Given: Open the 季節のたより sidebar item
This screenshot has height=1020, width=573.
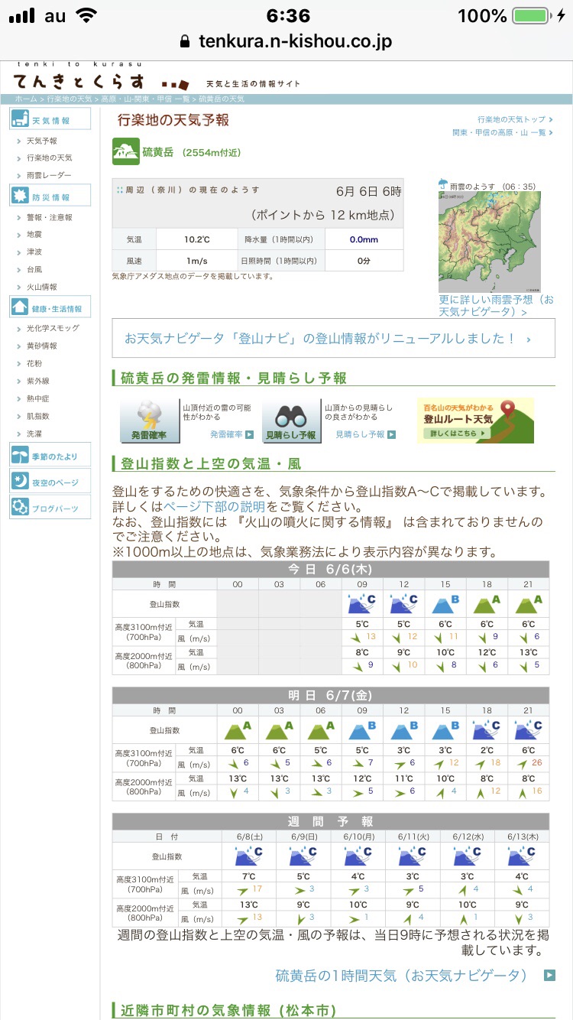Looking at the screenshot, I should point(50,456).
